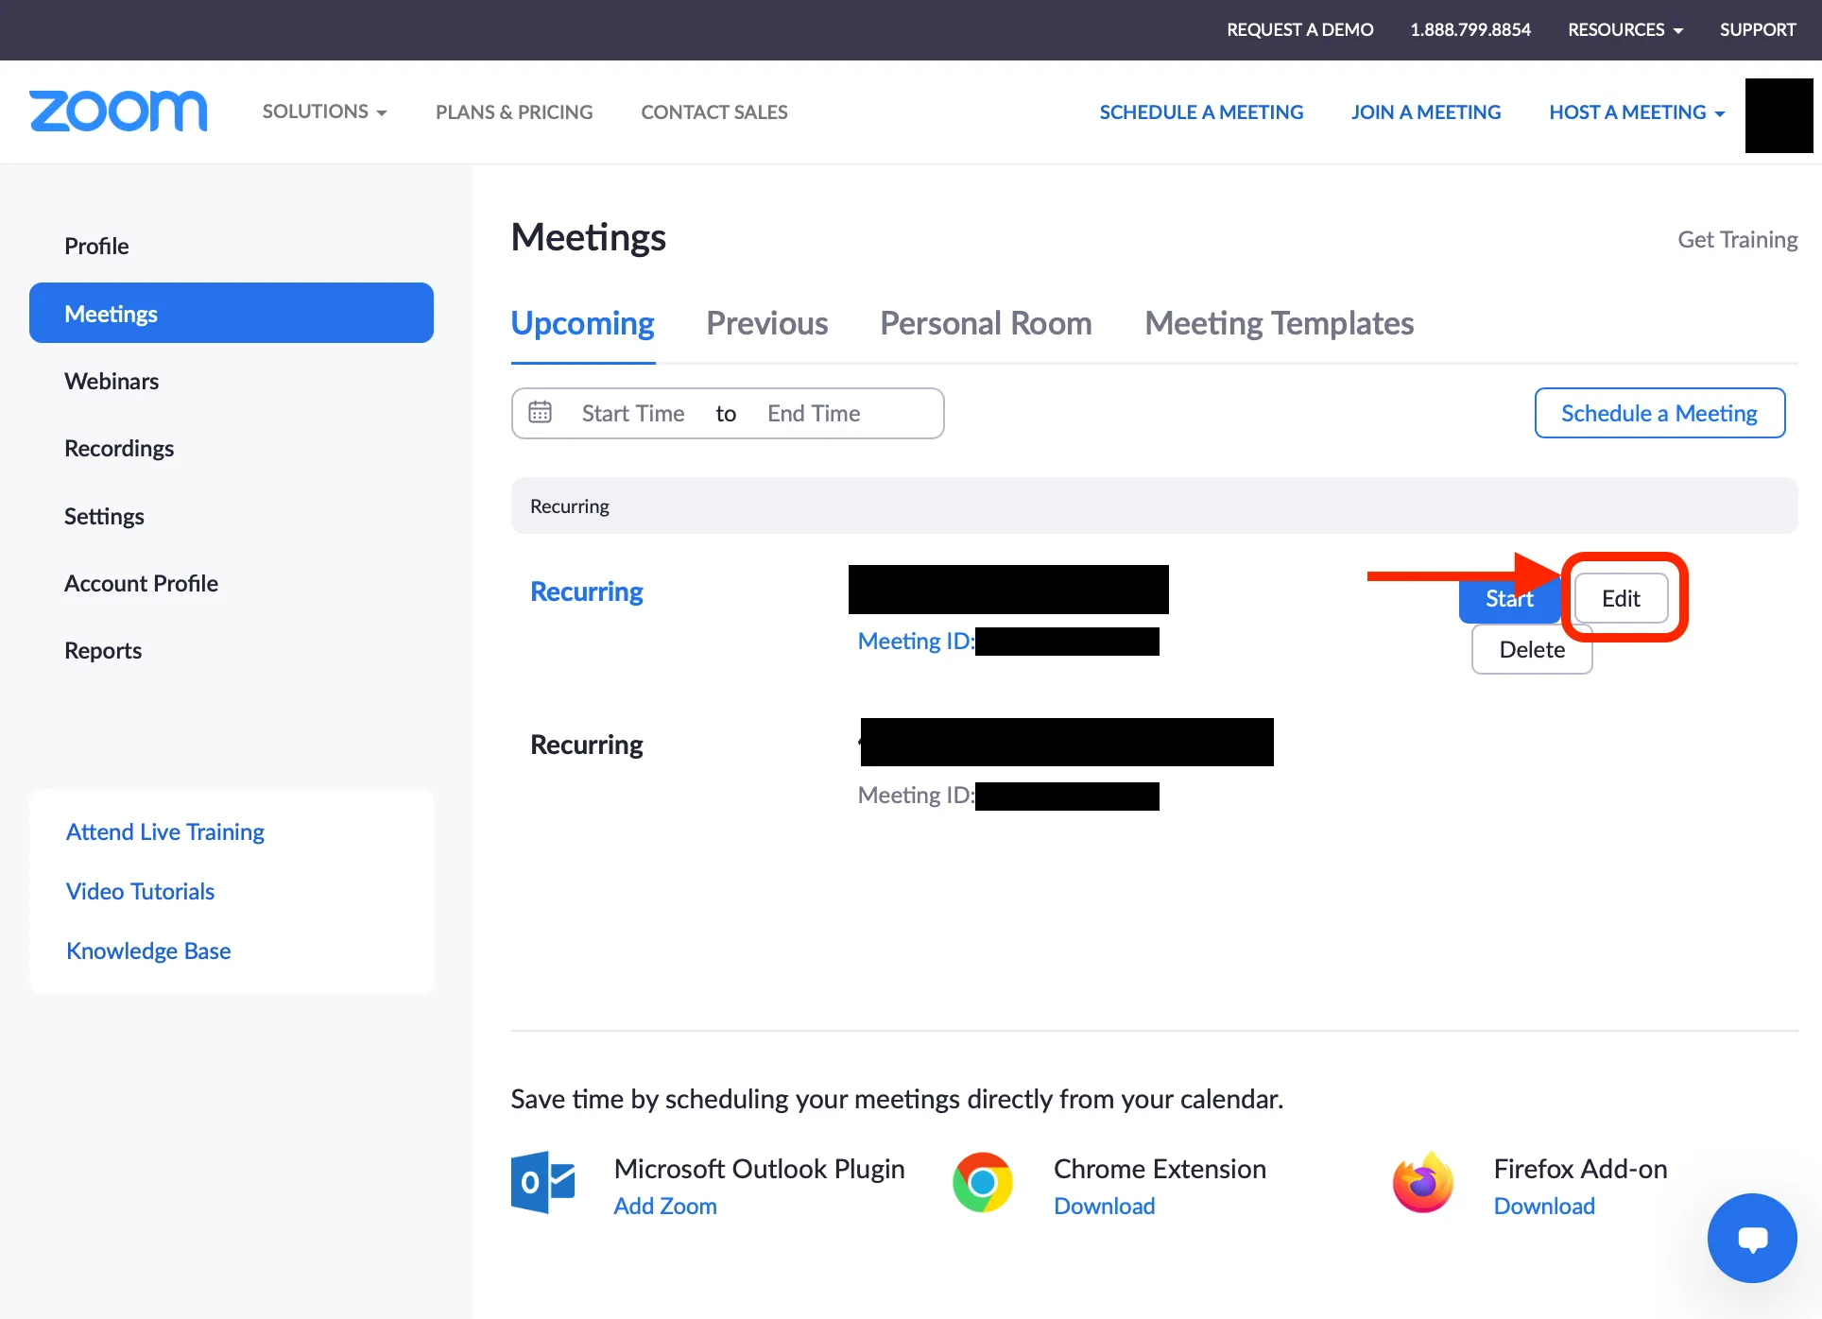Open Settings from the sidebar
Image resolution: width=1822 pixels, height=1319 pixels.
pos(104,516)
